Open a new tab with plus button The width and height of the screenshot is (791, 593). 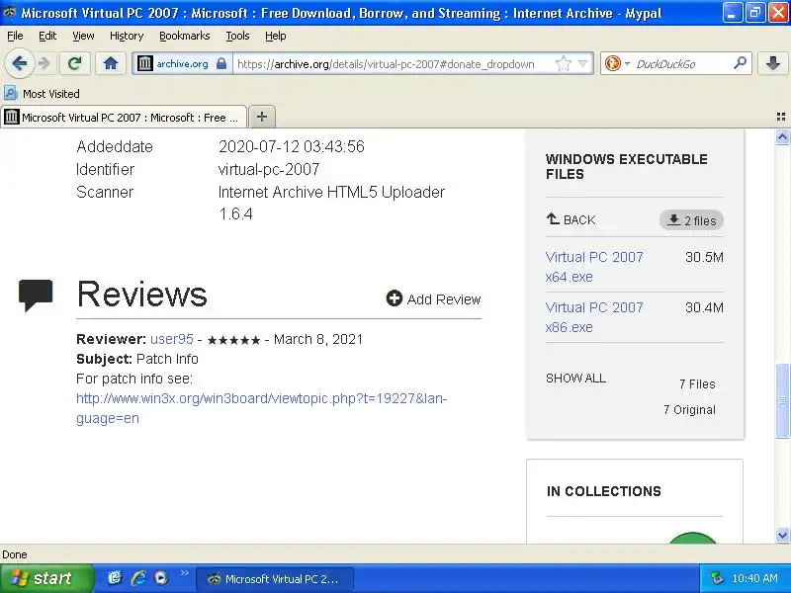click(x=262, y=117)
